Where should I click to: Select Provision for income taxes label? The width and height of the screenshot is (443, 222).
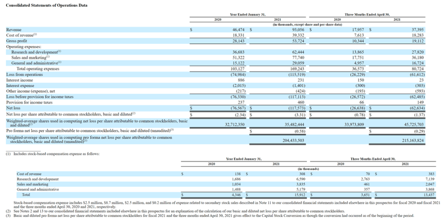pyautogui.click(x=29, y=103)
